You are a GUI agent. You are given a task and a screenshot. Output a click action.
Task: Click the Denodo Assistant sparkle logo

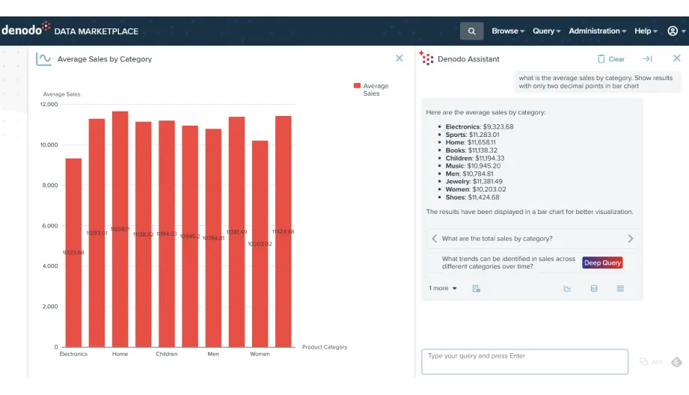[426, 58]
